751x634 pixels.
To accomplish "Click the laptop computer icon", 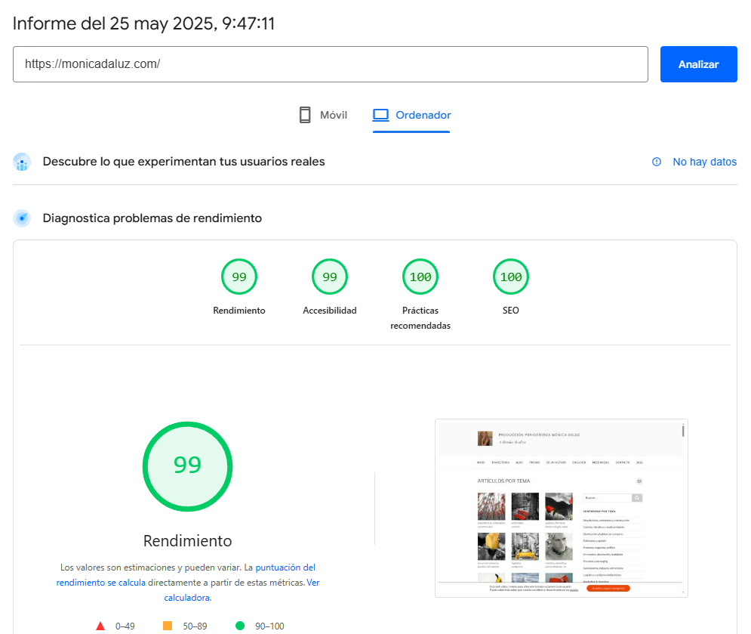I will (380, 115).
